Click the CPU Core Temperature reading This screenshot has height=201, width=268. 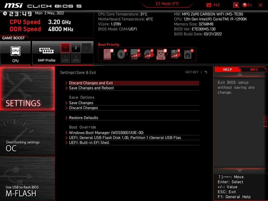(x=122, y=14)
